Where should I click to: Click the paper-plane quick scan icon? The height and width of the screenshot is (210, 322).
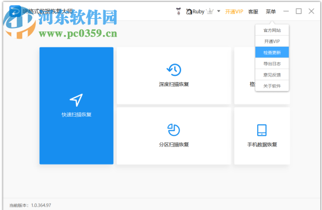coord(76,100)
